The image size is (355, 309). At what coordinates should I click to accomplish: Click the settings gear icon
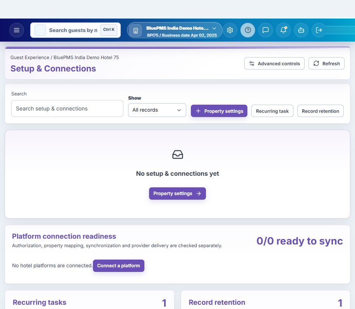tap(230, 30)
